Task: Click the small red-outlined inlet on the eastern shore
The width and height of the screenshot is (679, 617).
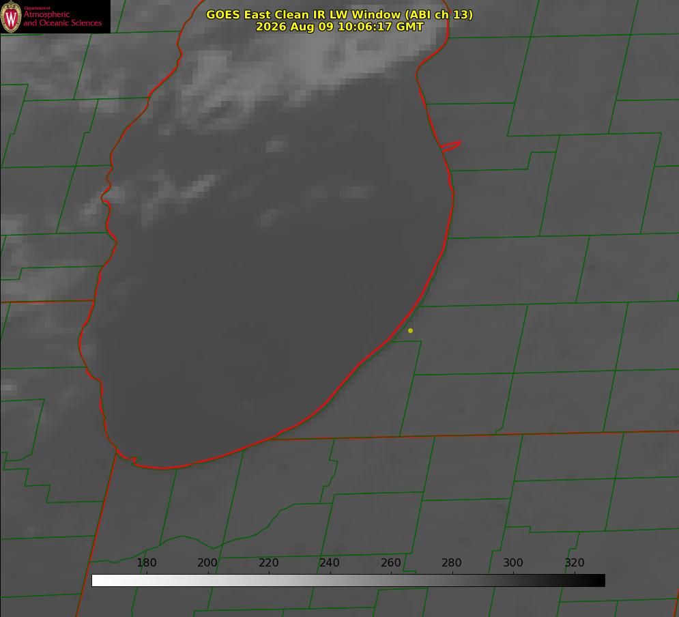Action: point(450,146)
